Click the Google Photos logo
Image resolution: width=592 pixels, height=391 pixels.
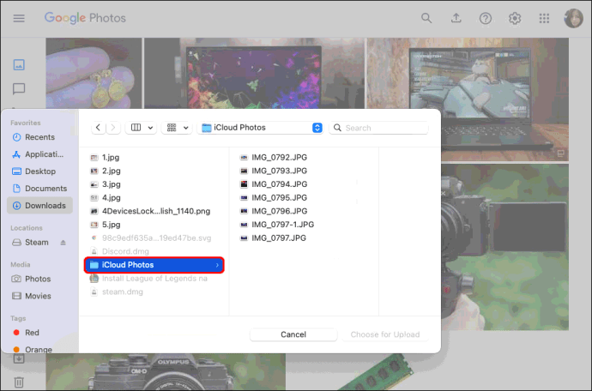click(85, 18)
